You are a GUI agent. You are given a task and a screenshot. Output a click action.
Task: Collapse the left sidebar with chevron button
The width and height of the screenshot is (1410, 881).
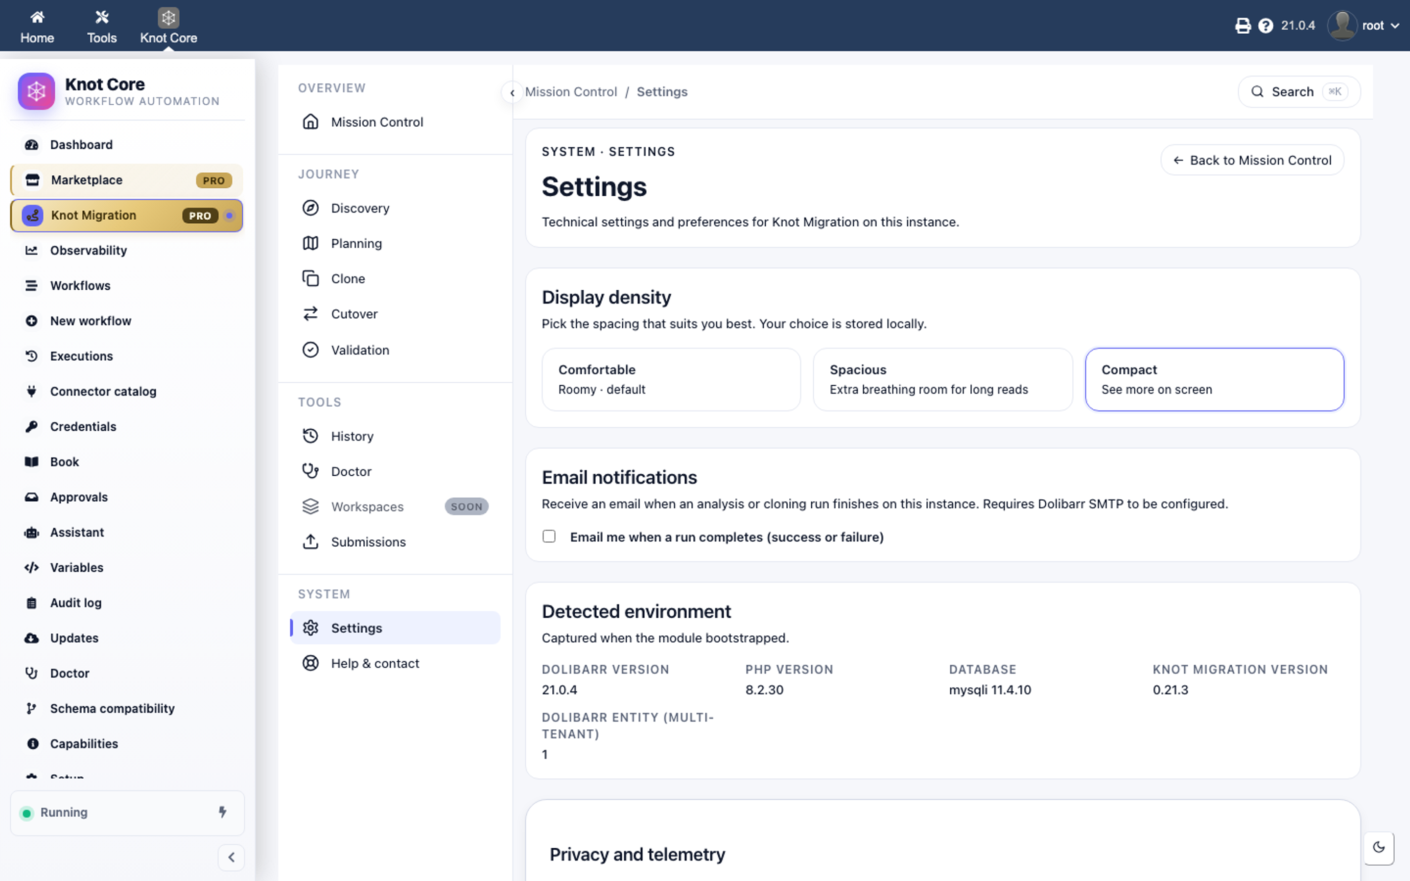(x=231, y=857)
